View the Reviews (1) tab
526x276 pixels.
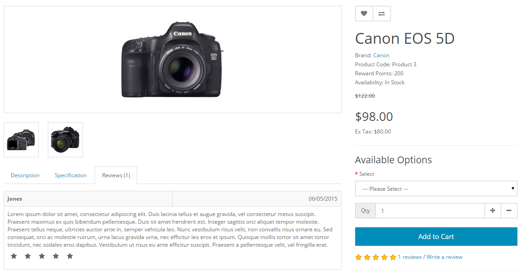(x=115, y=175)
